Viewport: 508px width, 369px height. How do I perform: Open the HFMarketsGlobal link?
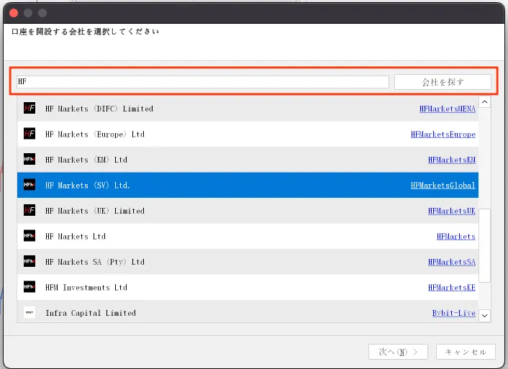tap(443, 186)
